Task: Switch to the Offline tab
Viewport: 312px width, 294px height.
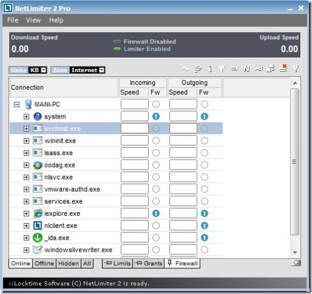Action: pos(44,263)
